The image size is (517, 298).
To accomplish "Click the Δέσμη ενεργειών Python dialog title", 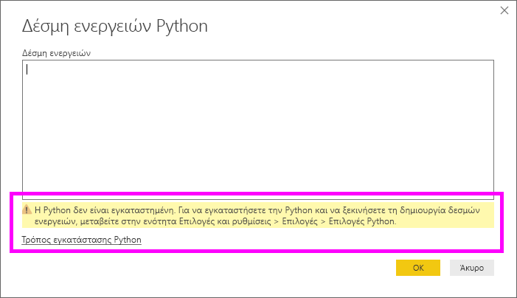I will pos(115,27).
